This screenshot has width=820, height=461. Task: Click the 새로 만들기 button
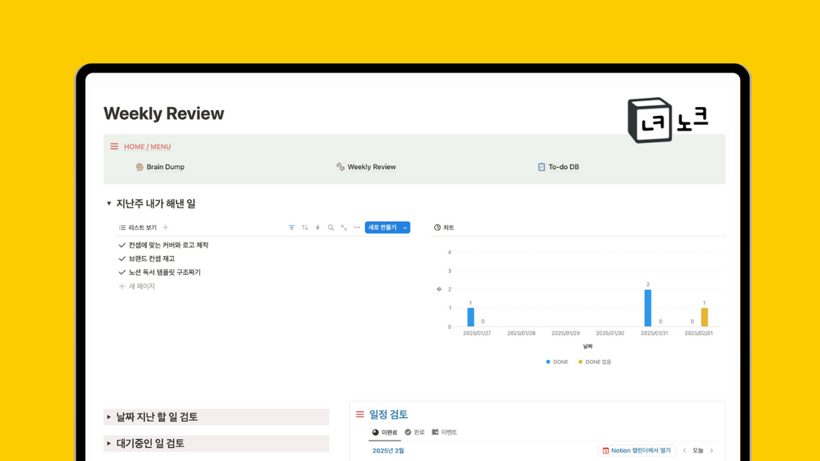coord(383,228)
